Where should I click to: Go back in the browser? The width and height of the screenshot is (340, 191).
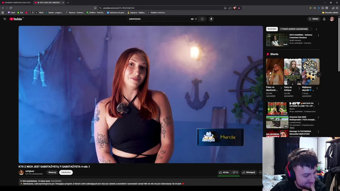tap(3, 8)
